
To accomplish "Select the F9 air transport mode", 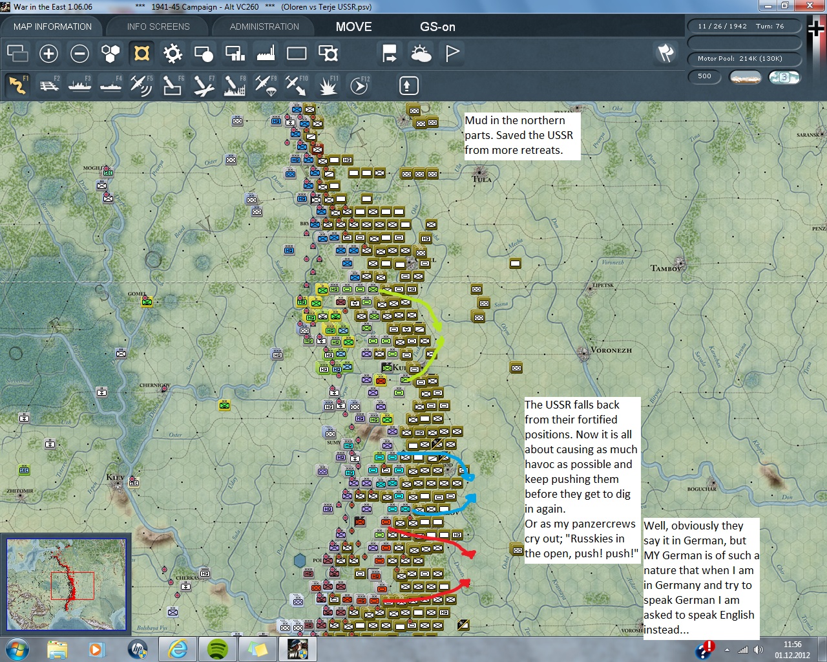I will (x=266, y=85).
